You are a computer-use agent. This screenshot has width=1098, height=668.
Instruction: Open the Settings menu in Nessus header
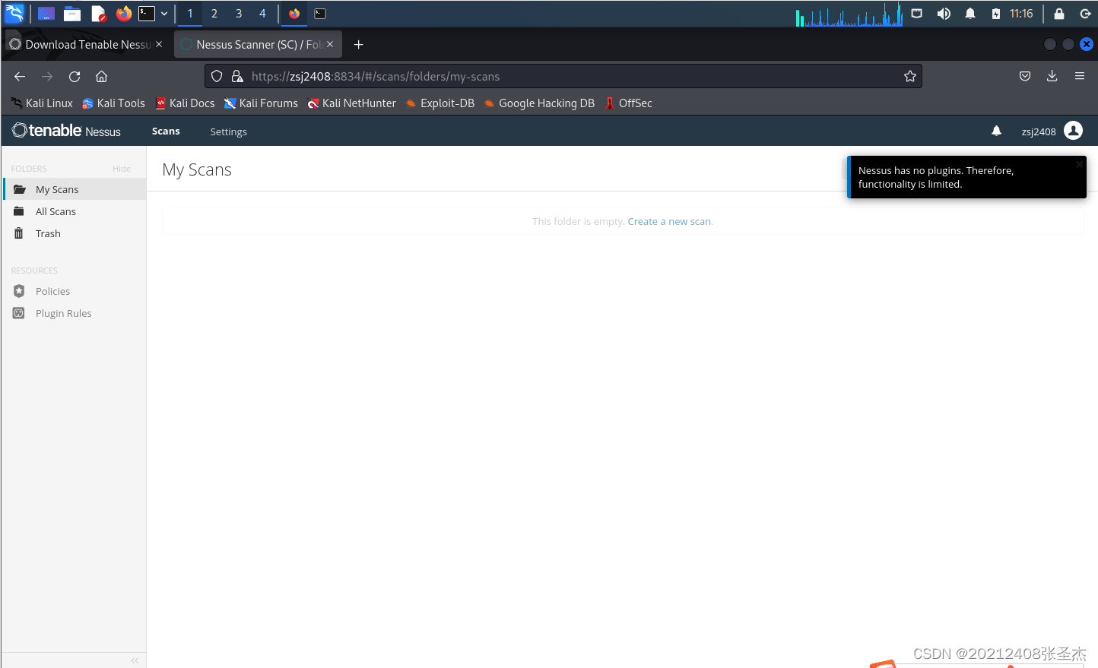click(228, 131)
